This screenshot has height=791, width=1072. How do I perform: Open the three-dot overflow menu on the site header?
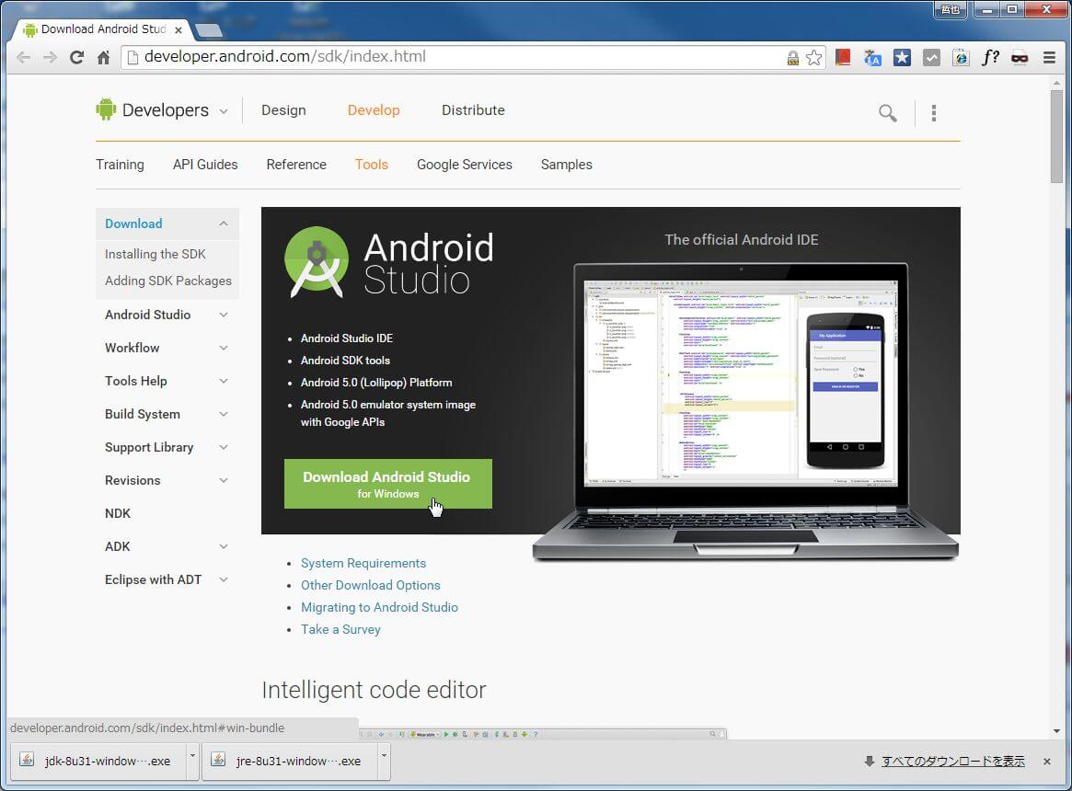pos(933,113)
